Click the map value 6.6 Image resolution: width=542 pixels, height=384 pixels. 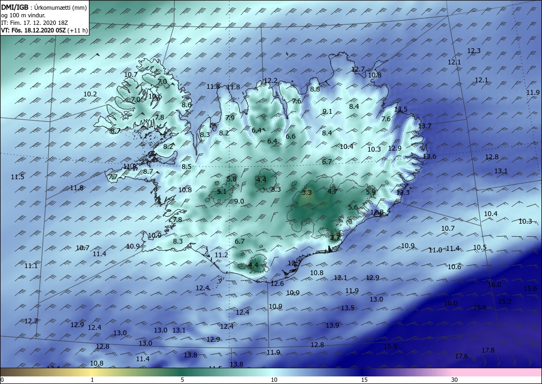point(291,136)
